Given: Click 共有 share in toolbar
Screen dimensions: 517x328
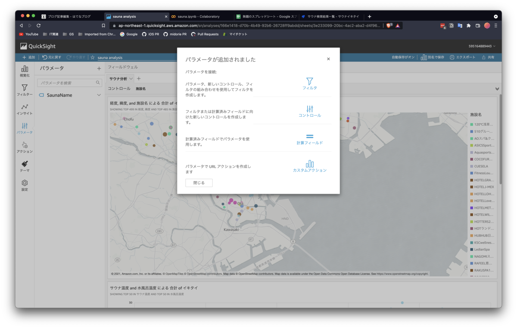Looking at the screenshot, I should click(x=488, y=57).
